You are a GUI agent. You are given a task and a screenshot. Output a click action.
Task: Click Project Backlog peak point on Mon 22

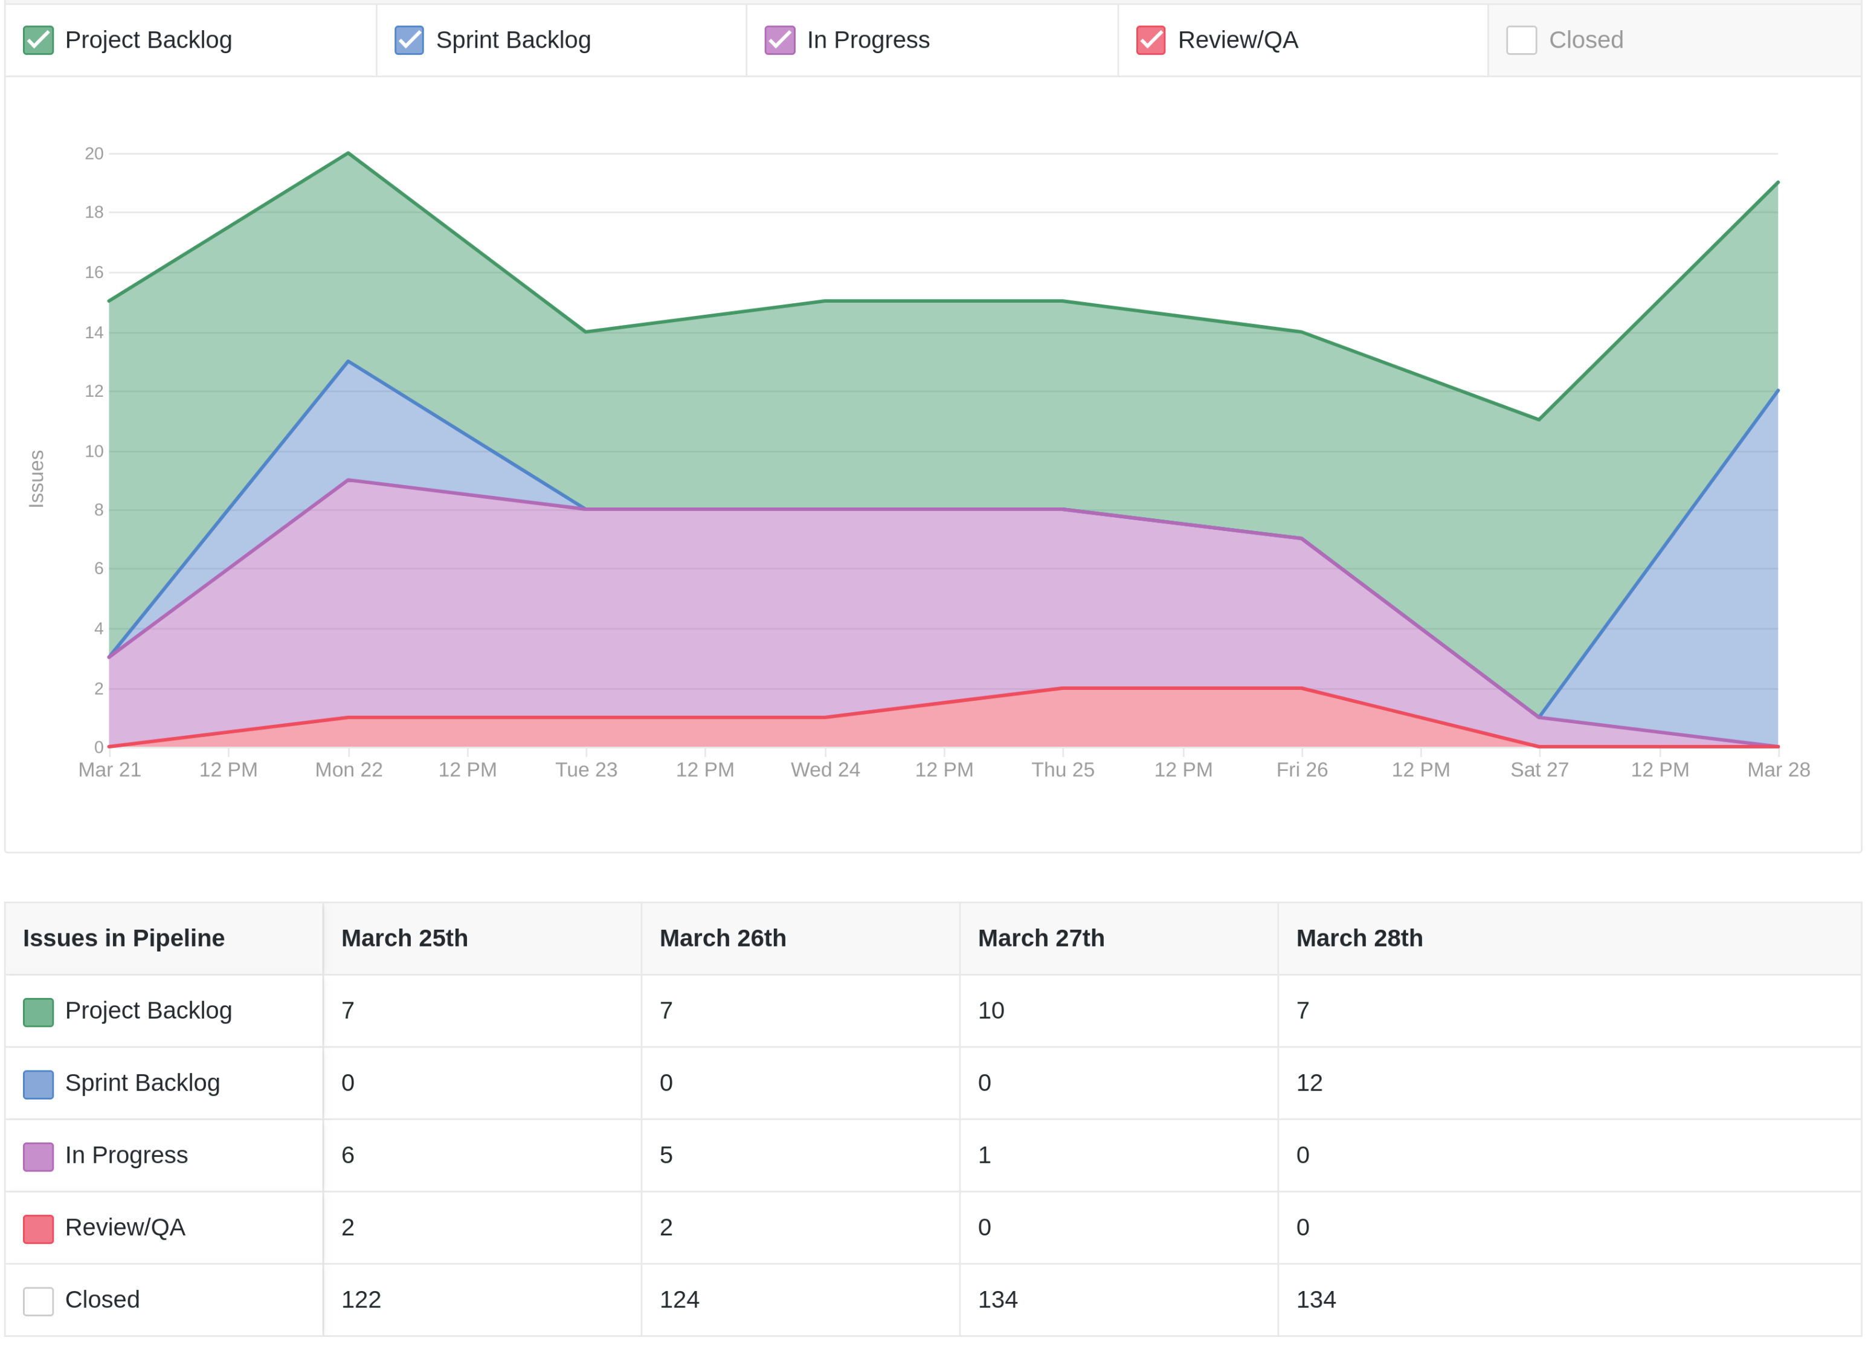(349, 153)
